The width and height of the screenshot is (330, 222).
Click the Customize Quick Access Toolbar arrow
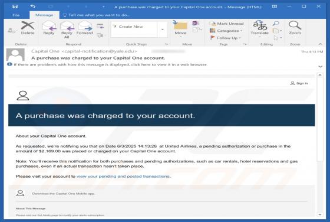point(103,6)
